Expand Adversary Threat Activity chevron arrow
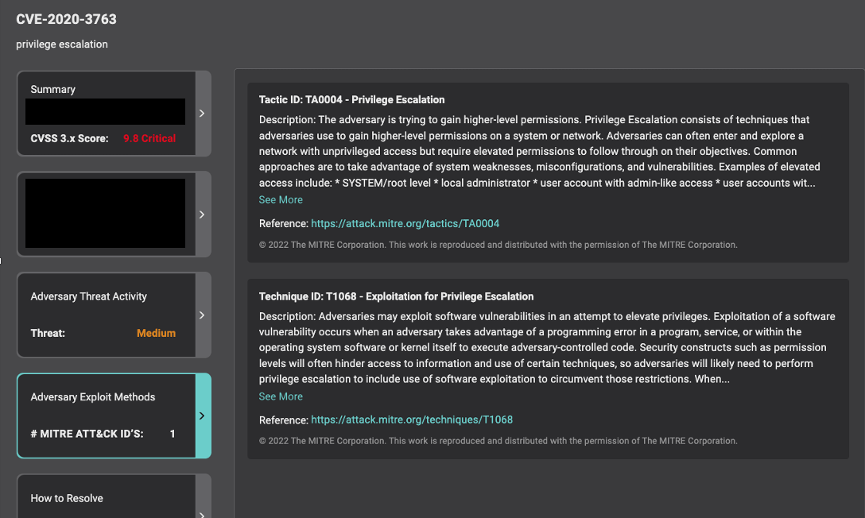 coord(202,315)
